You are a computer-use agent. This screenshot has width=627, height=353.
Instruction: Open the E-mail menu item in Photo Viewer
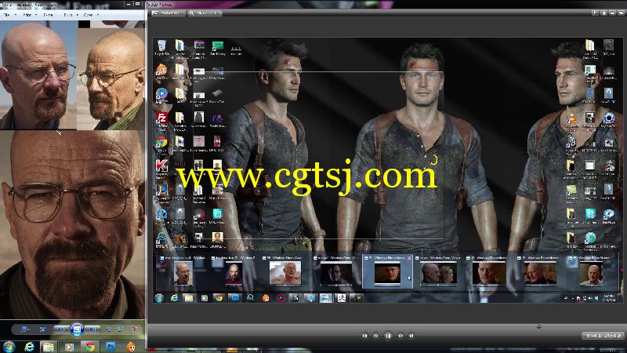point(49,15)
